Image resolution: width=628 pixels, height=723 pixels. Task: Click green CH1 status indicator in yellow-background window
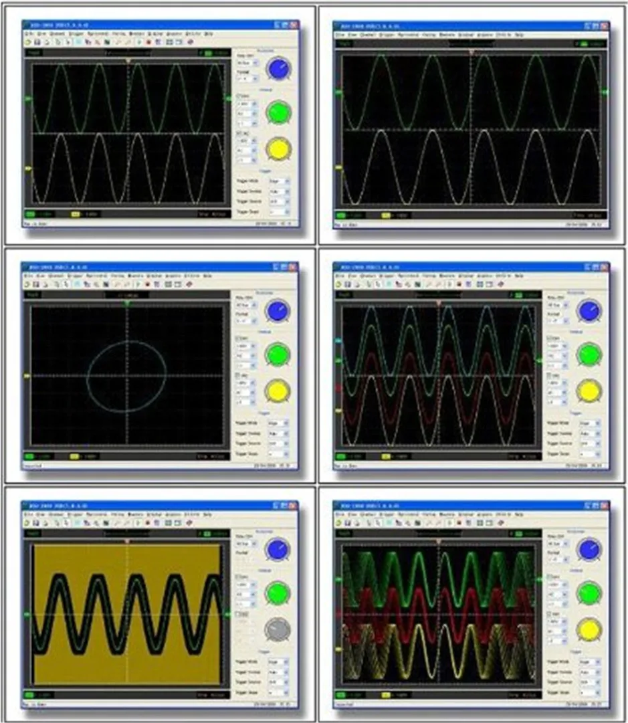click(30, 695)
